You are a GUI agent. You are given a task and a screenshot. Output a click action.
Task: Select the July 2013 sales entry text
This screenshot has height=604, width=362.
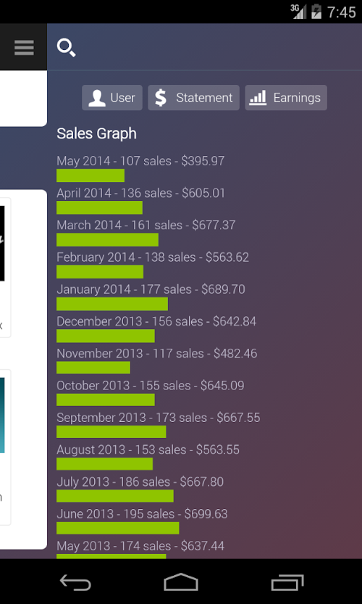140,482
